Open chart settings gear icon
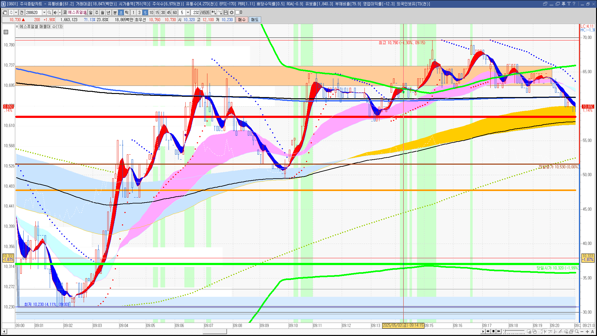 point(232,12)
